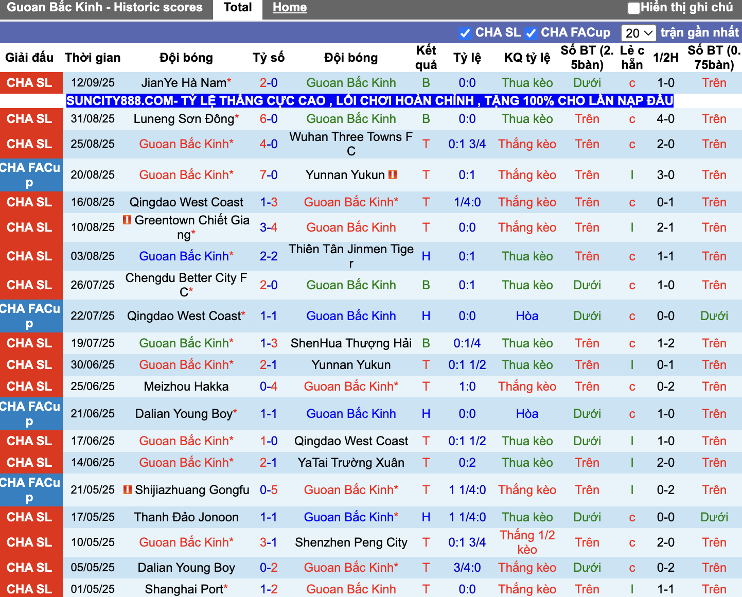Open the 20 recent matches dropdown
The width and height of the screenshot is (742, 597).
(639, 33)
